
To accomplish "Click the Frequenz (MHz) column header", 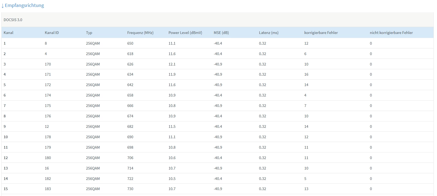I will (140, 33).
